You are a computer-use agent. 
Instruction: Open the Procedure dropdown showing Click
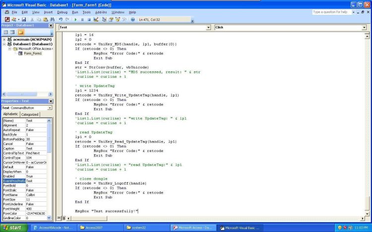(364, 27)
